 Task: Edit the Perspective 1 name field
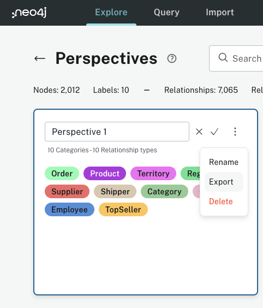click(x=117, y=132)
